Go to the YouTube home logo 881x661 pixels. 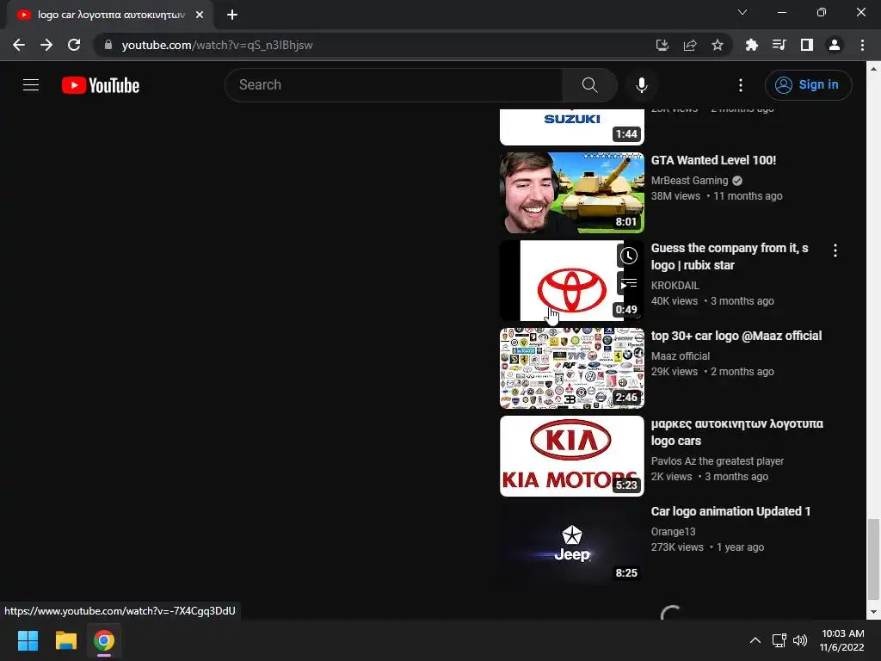tap(101, 85)
